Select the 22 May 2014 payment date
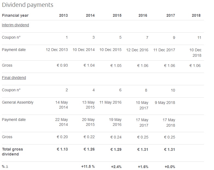The height and width of the screenshot is (170, 214). point(62,122)
